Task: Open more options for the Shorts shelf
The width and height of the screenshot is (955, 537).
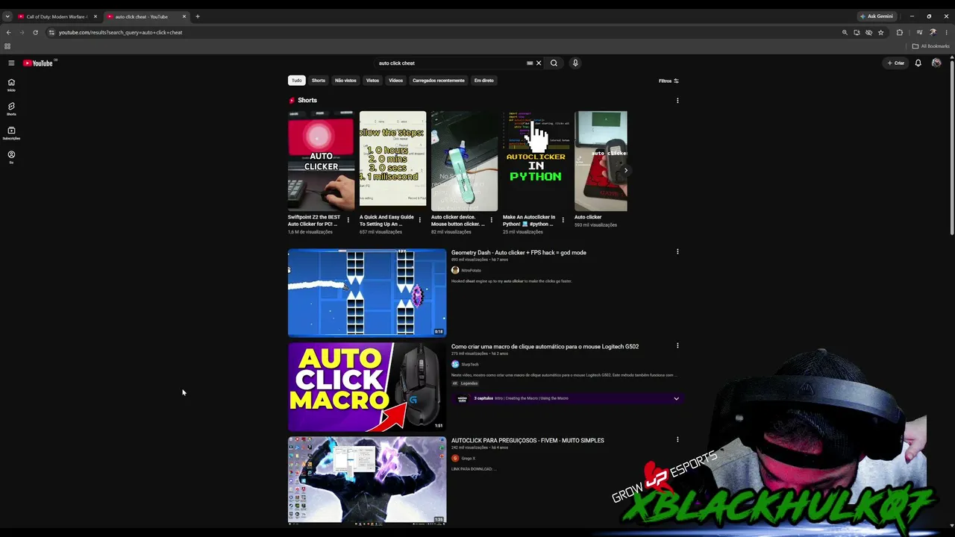Action: coord(677,101)
